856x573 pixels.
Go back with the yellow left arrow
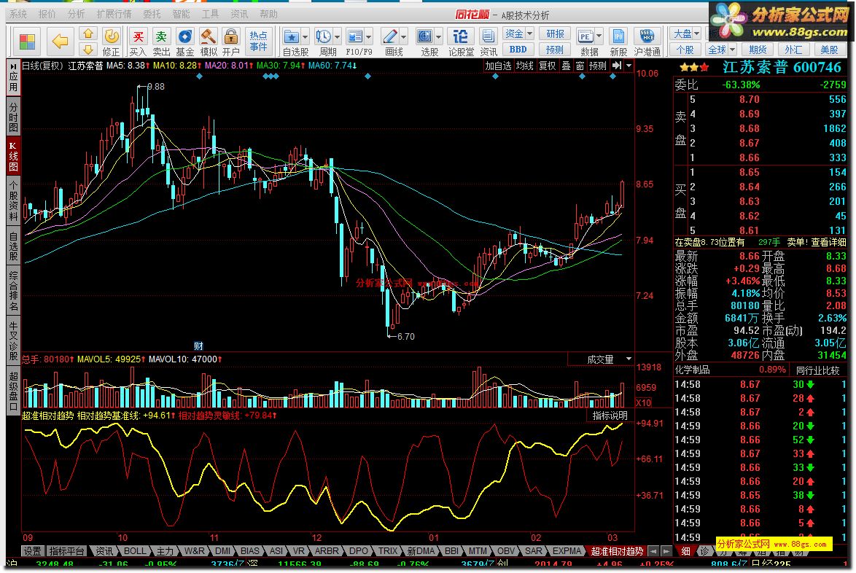point(60,41)
